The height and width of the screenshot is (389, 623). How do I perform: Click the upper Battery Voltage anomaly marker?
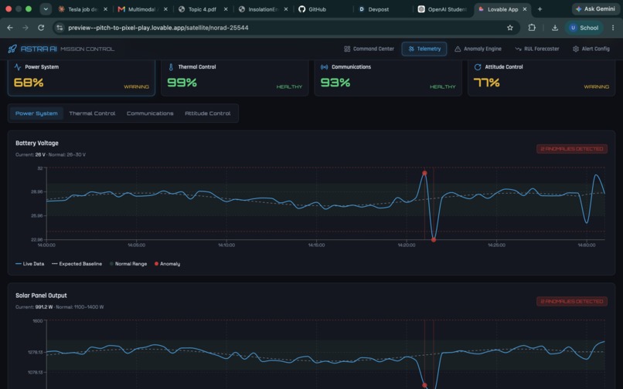[x=424, y=173]
